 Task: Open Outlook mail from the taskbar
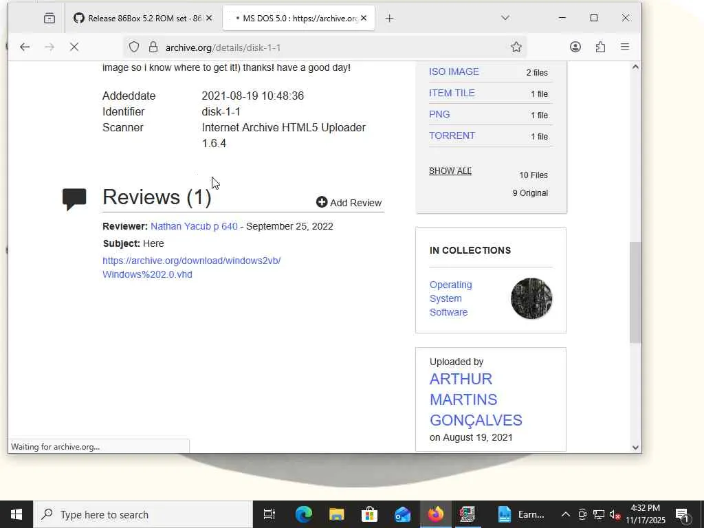pos(402,514)
